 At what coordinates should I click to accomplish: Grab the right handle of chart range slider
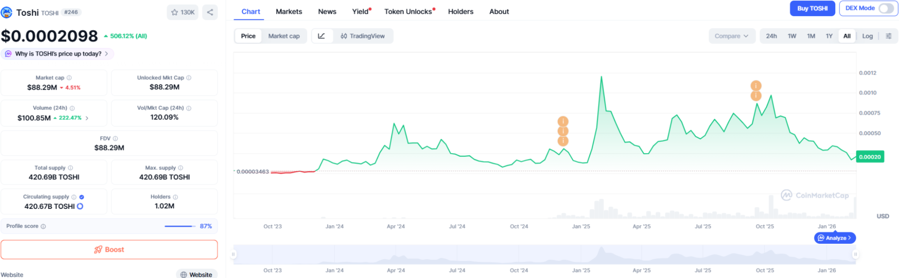click(x=855, y=254)
